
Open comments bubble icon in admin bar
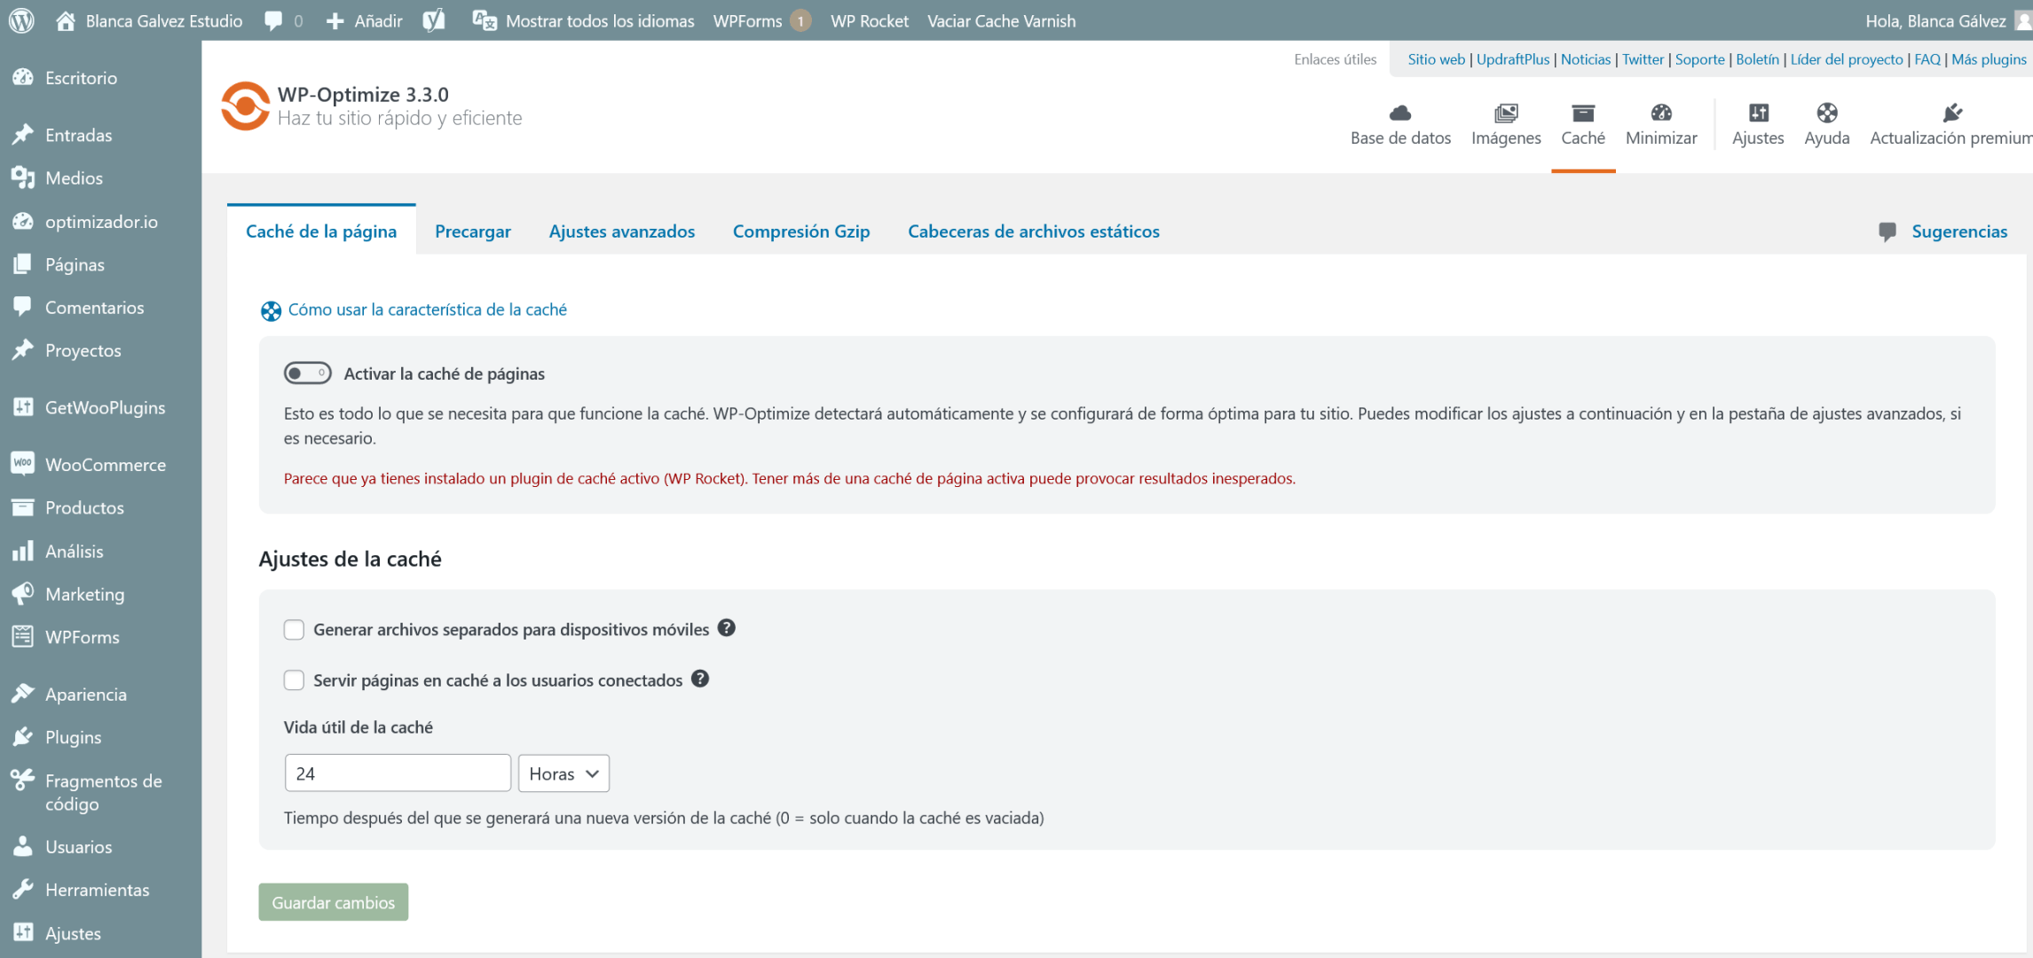tap(273, 20)
